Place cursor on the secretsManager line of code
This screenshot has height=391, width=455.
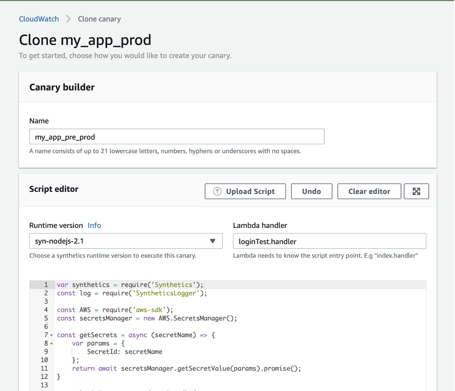pos(140,318)
